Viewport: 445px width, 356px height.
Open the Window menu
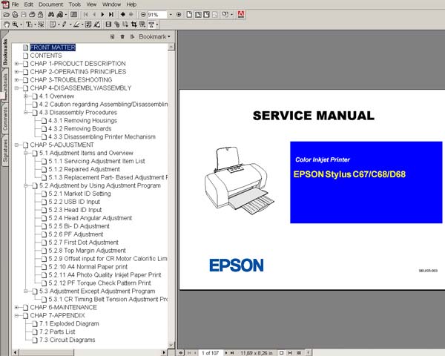[111, 4]
